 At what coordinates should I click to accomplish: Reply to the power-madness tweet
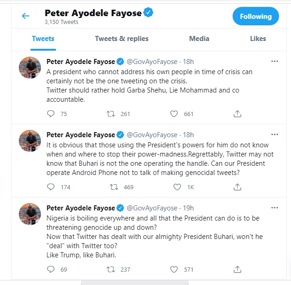[51, 187]
